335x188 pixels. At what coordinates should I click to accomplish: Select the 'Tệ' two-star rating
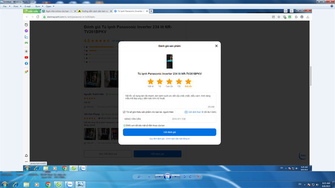[160, 83]
